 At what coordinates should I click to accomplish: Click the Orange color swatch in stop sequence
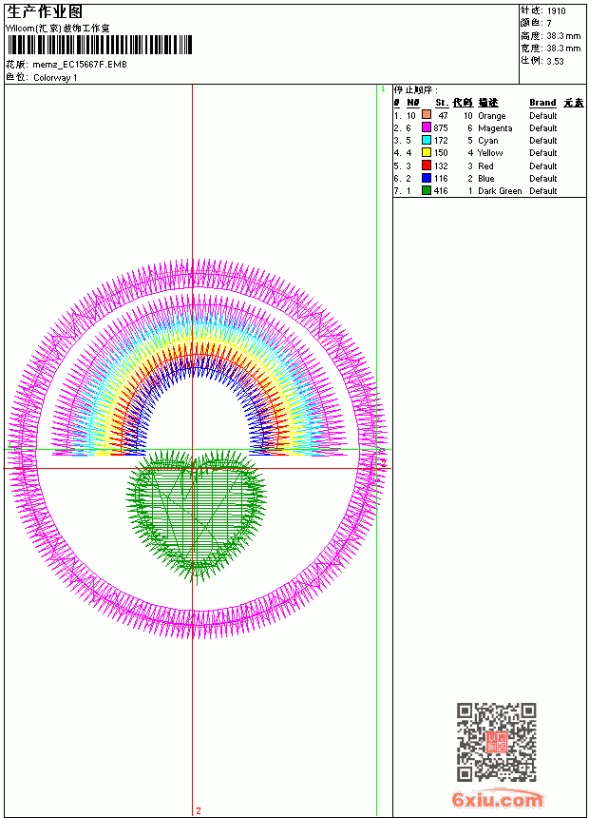(x=427, y=115)
